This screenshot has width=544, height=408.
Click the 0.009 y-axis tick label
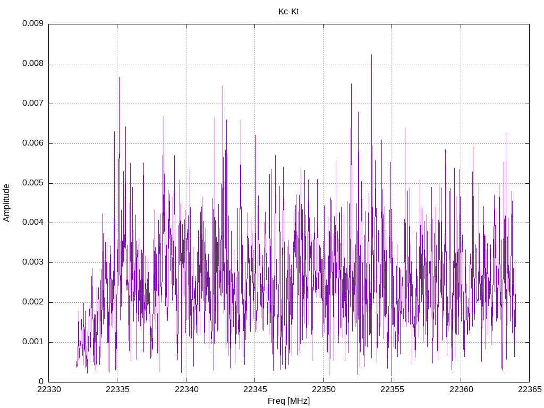click(33, 23)
